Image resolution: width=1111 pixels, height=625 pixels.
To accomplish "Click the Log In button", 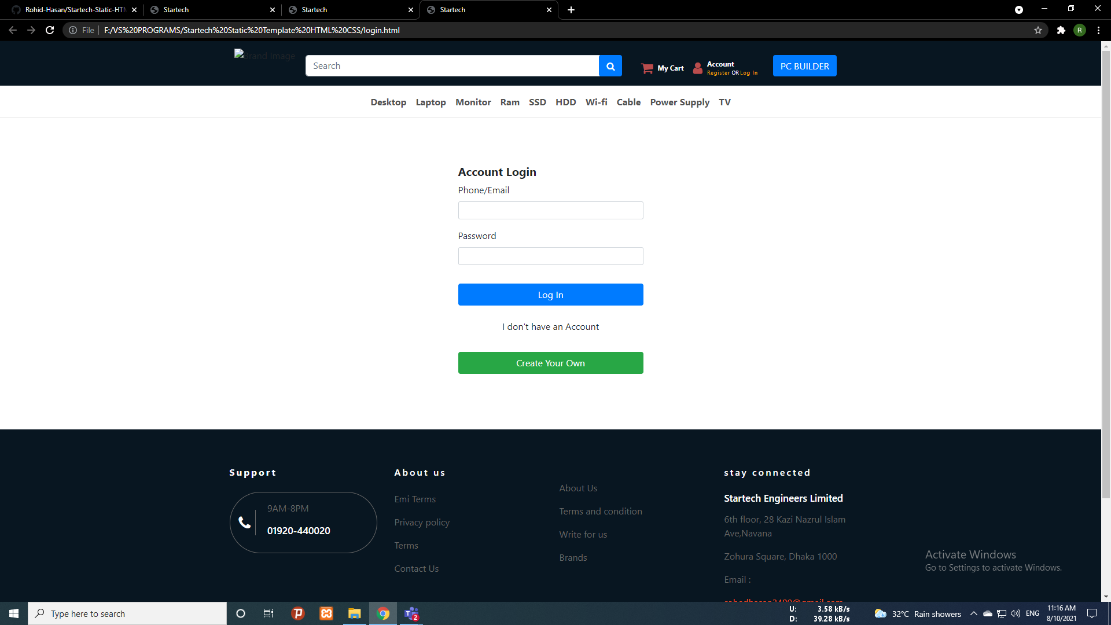I will coord(550,295).
